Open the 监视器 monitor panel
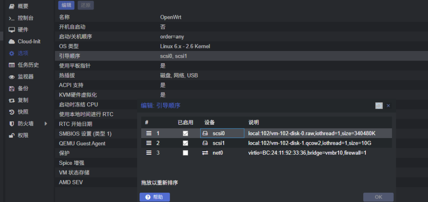The height and width of the screenshot is (202, 428). (x=25, y=77)
